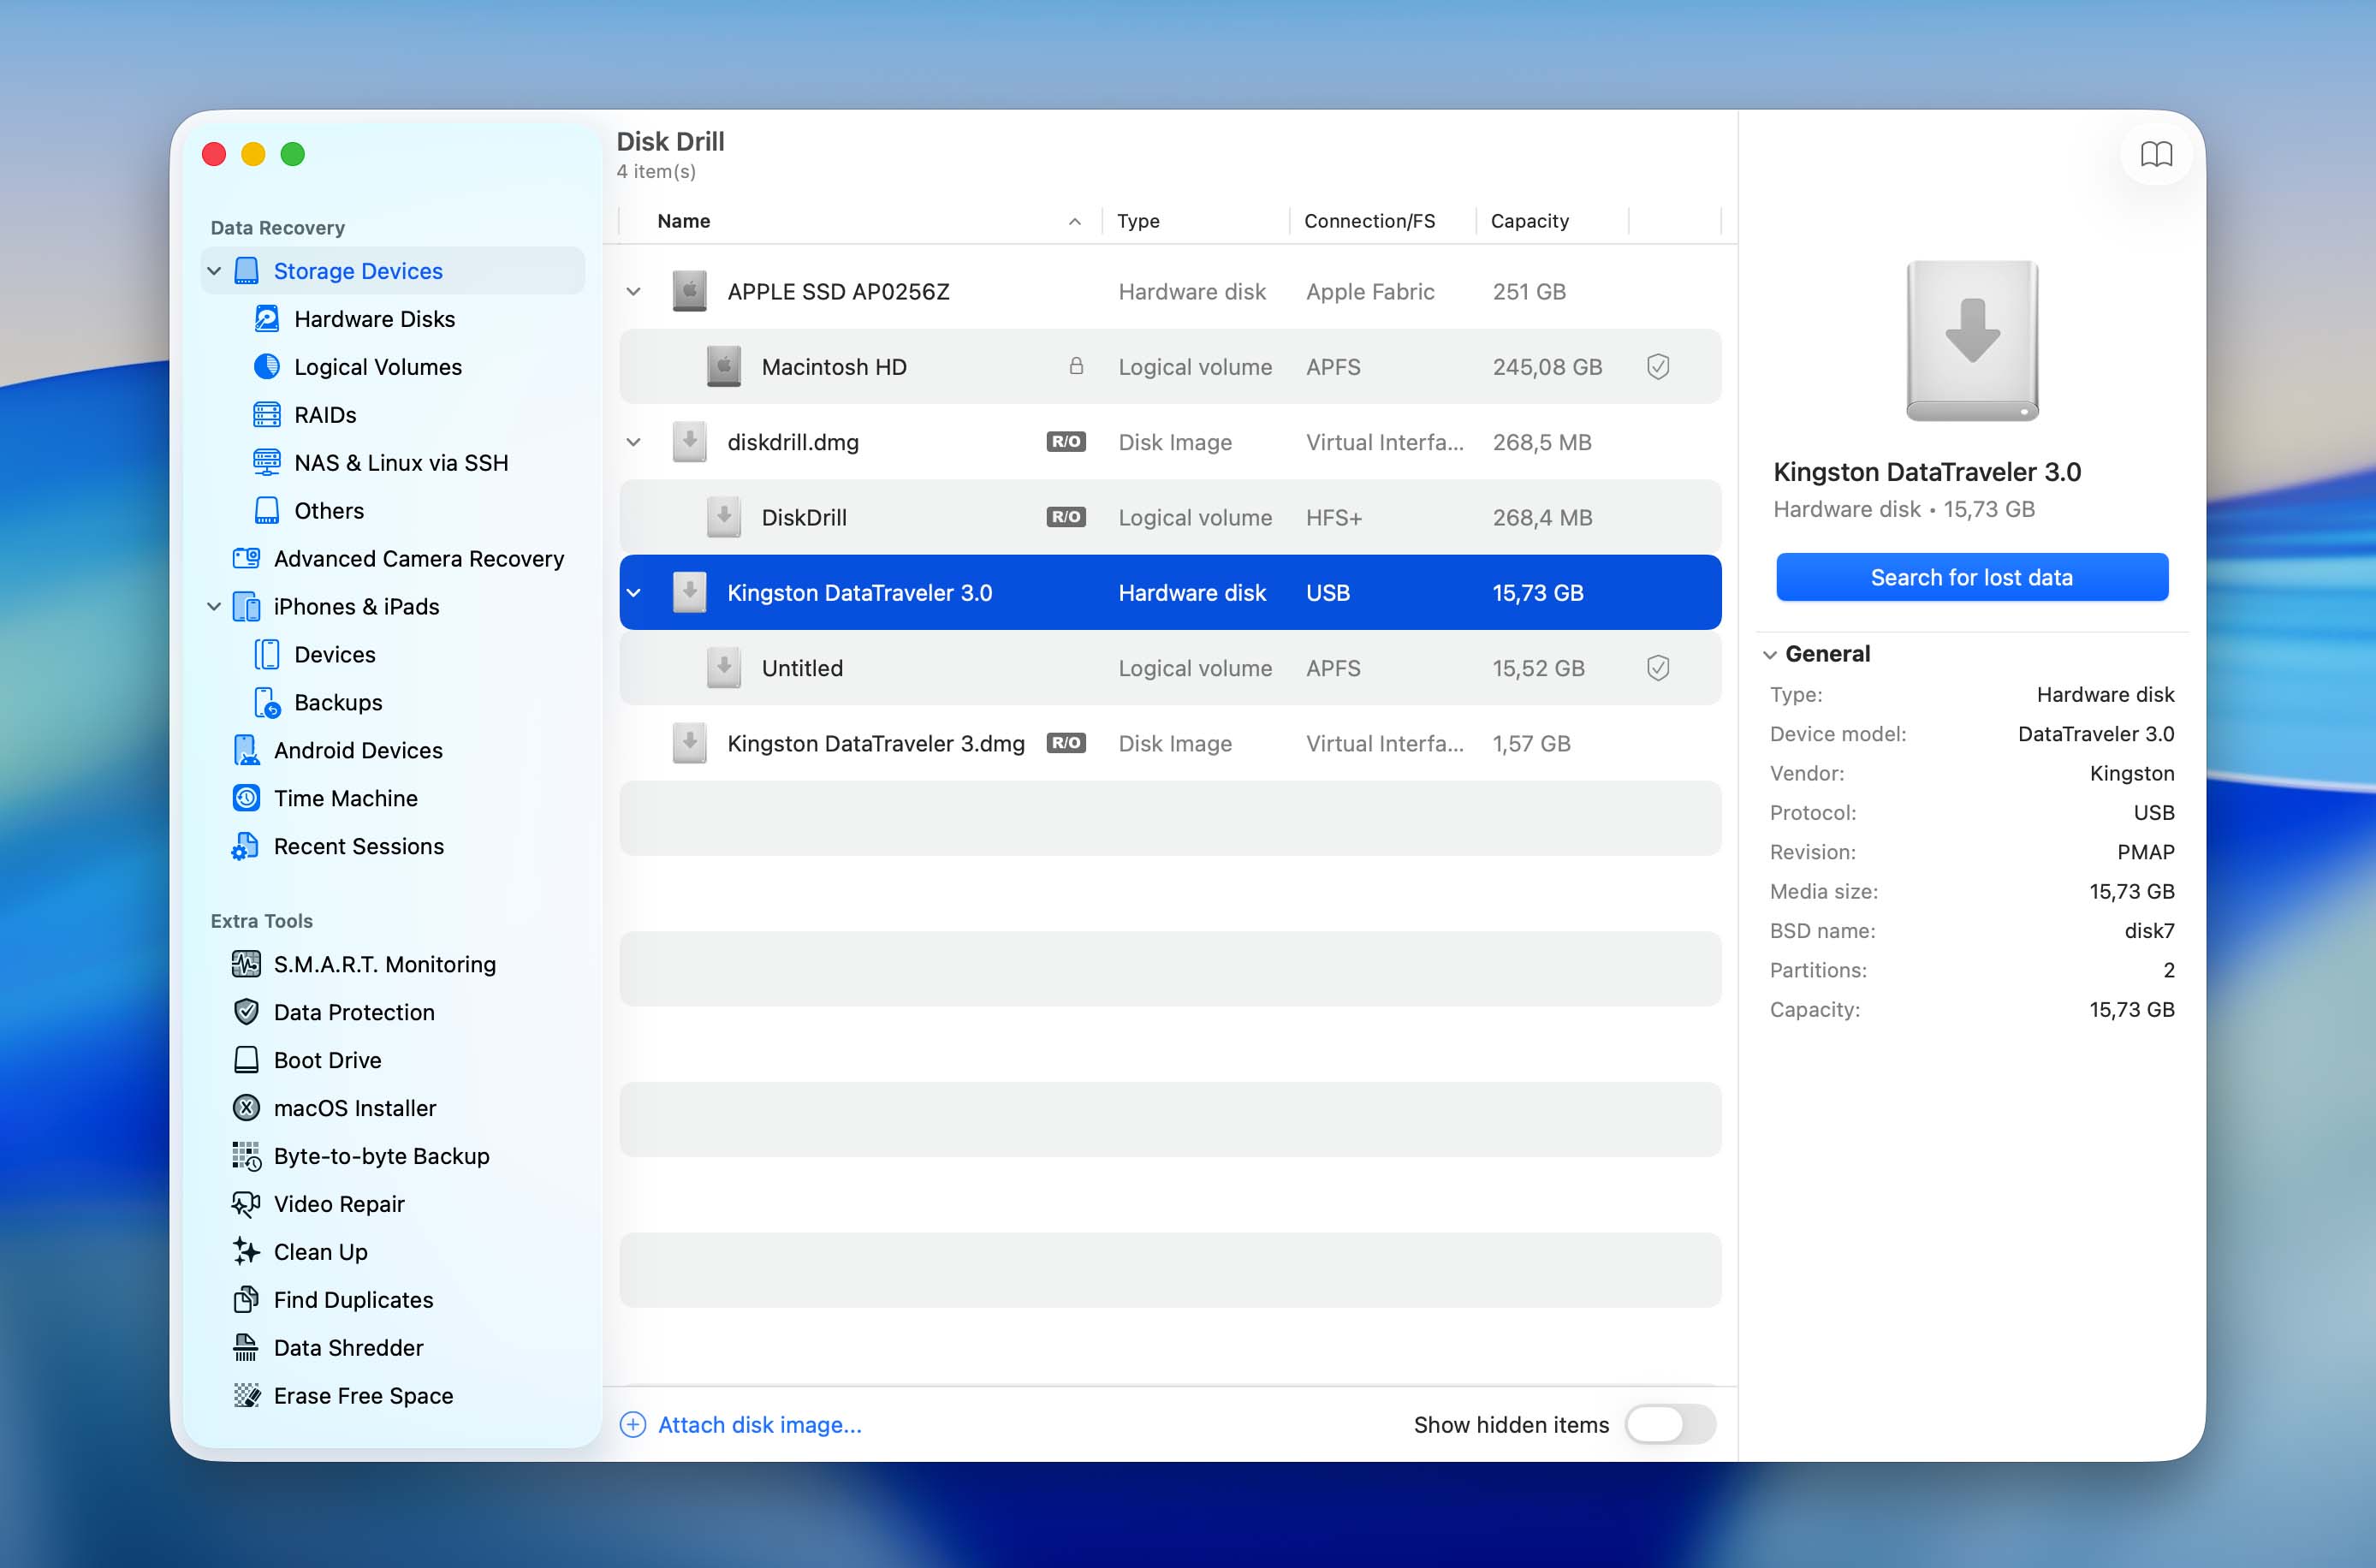Screen dimensions: 2376x1568
Task: Click shield icon on Macintosh HD row
Action: 1658,367
